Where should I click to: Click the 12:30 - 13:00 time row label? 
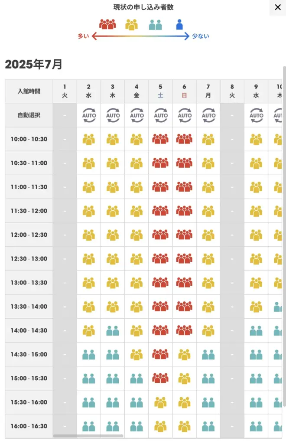click(29, 259)
